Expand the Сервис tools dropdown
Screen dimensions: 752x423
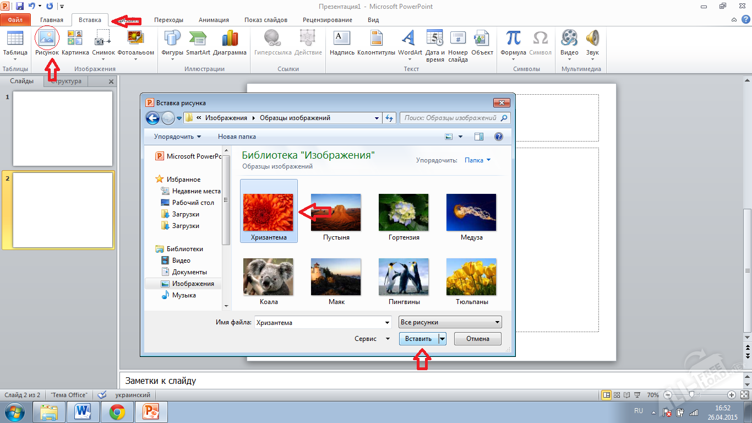[x=372, y=339]
